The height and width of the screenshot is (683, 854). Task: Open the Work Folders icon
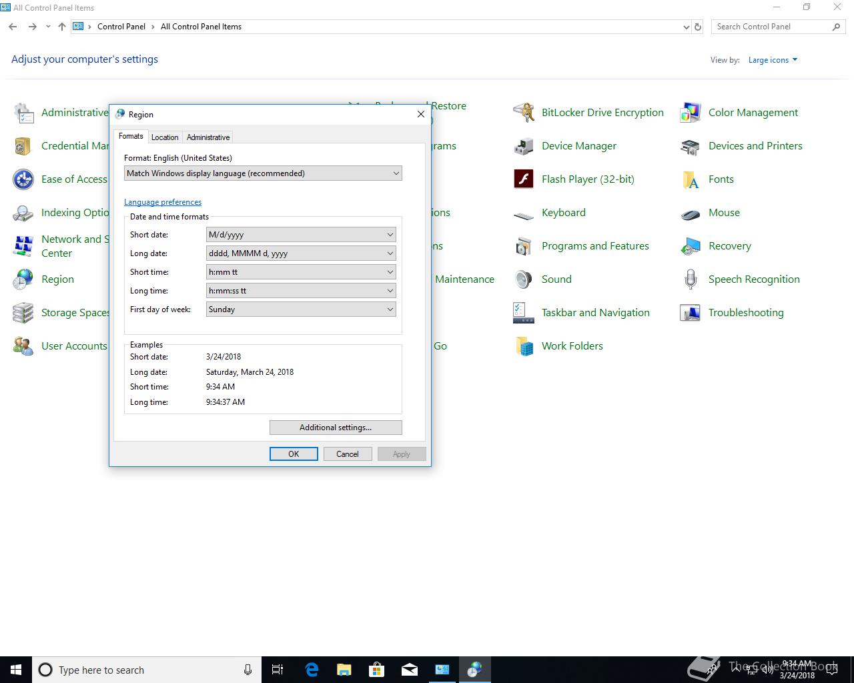pyautogui.click(x=524, y=346)
